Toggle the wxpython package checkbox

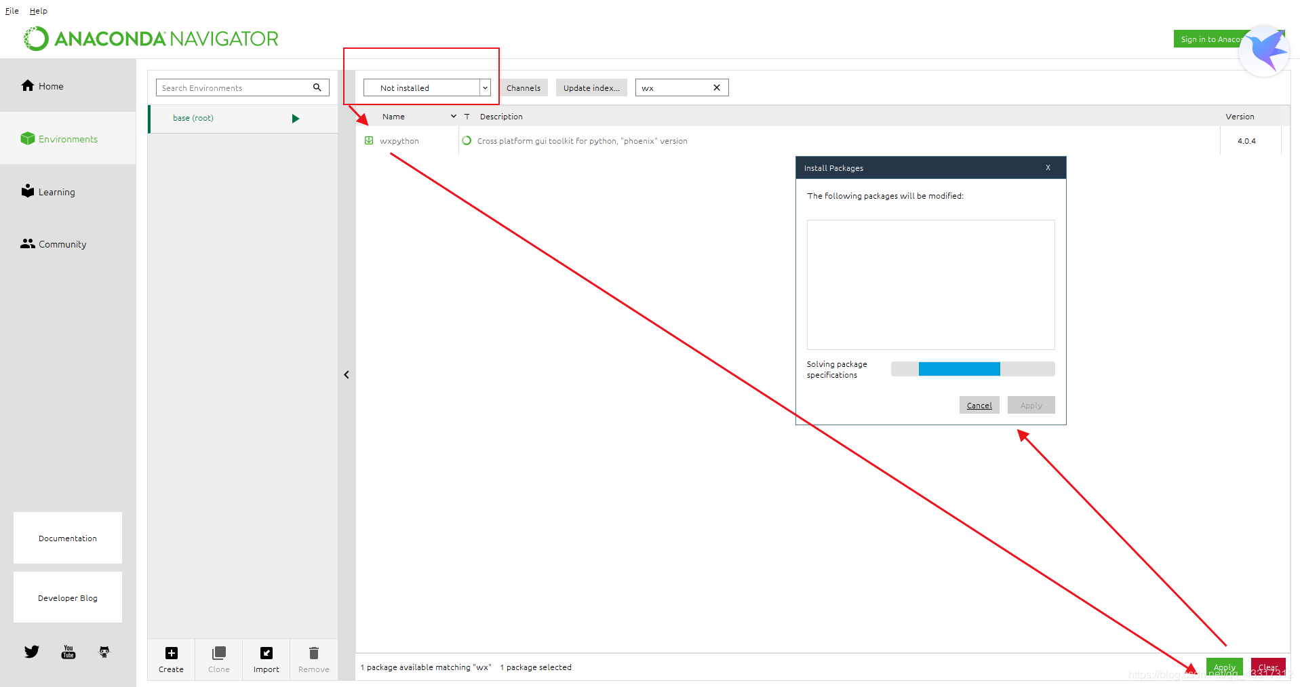[369, 140]
